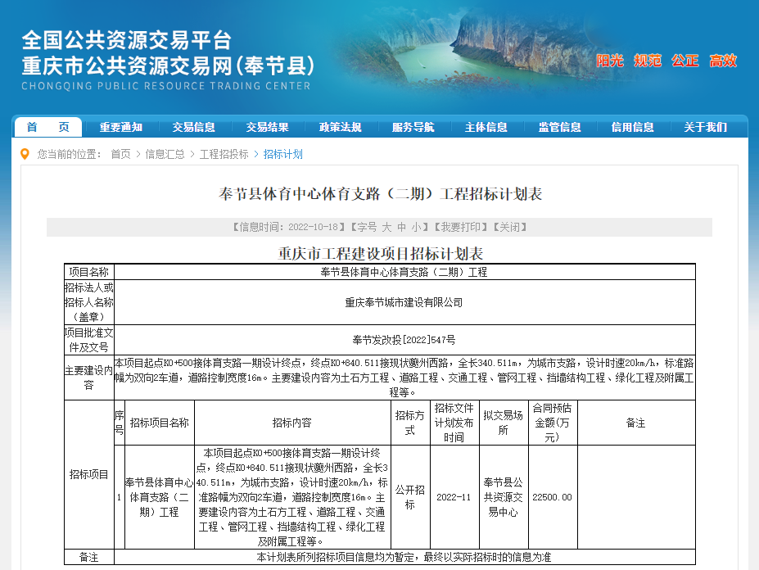Click the 招标内容 column header
This screenshot has height=570, width=759.
(291, 423)
